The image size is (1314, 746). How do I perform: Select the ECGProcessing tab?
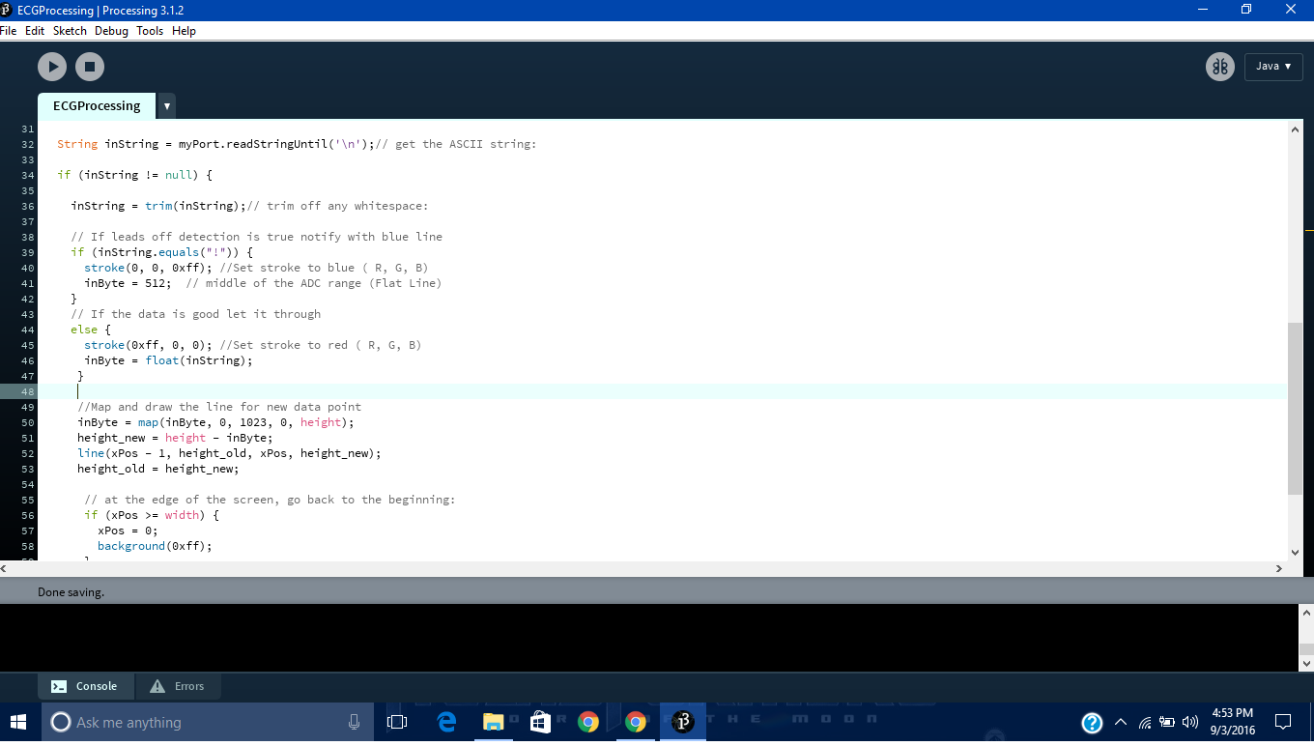click(97, 106)
